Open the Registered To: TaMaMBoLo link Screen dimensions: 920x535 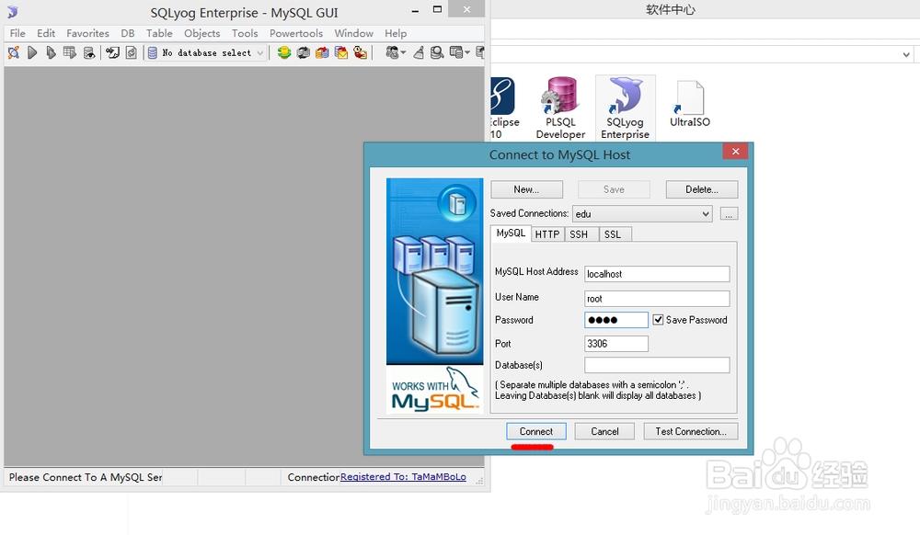pos(403,477)
